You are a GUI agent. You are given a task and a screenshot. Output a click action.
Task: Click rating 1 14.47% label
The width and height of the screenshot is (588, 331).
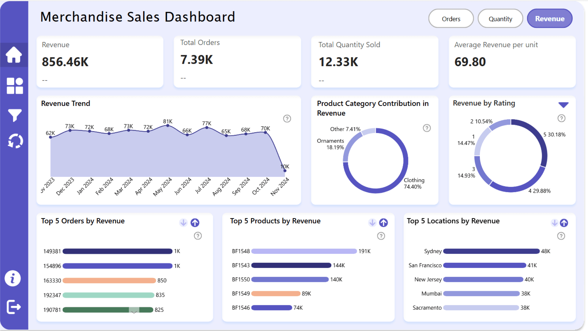pyautogui.click(x=466, y=140)
